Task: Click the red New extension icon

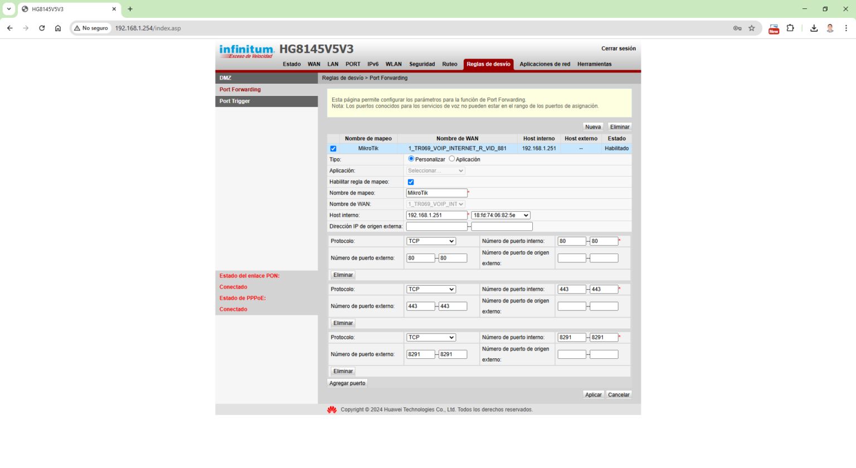Action: pos(774,28)
